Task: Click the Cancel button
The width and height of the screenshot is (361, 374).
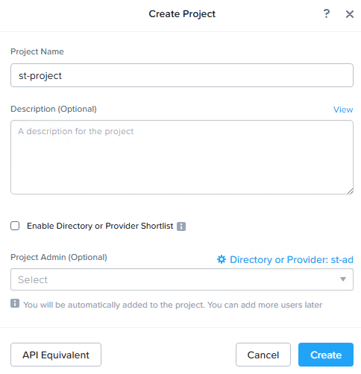Action: coord(263,355)
